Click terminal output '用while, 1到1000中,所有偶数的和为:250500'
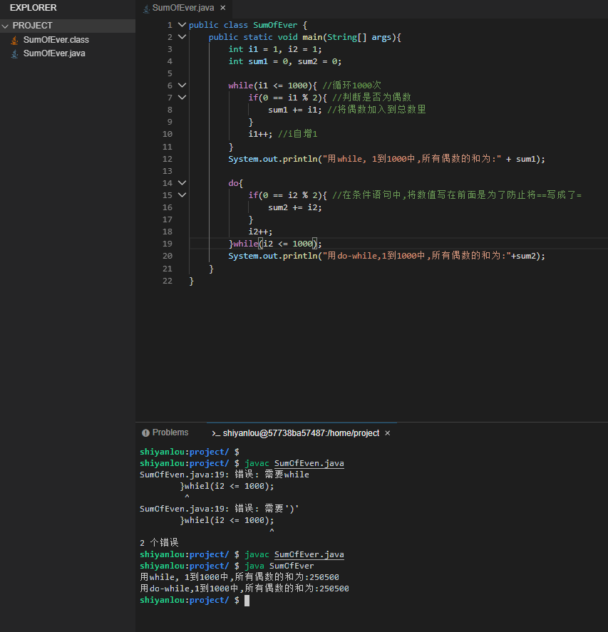The image size is (608, 632). [x=239, y=578]
